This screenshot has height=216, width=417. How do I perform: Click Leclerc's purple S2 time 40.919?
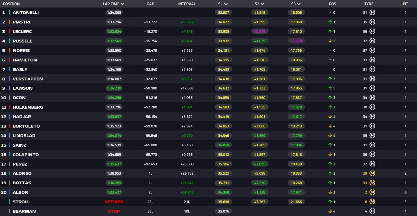click(260, 31)
